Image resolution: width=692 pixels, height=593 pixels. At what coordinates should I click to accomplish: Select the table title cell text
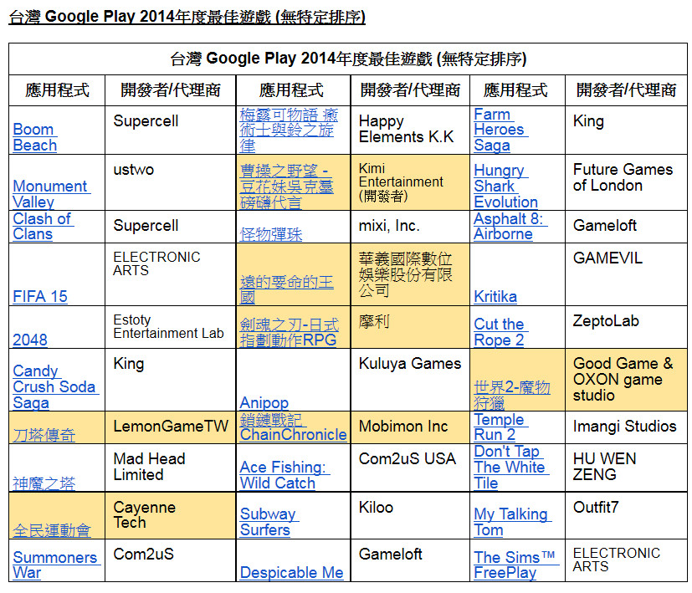(348, 59)
